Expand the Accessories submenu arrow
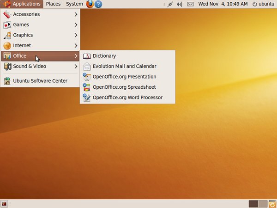The width and height of the screenshot is (277, 208). click(x=76, y=14)
